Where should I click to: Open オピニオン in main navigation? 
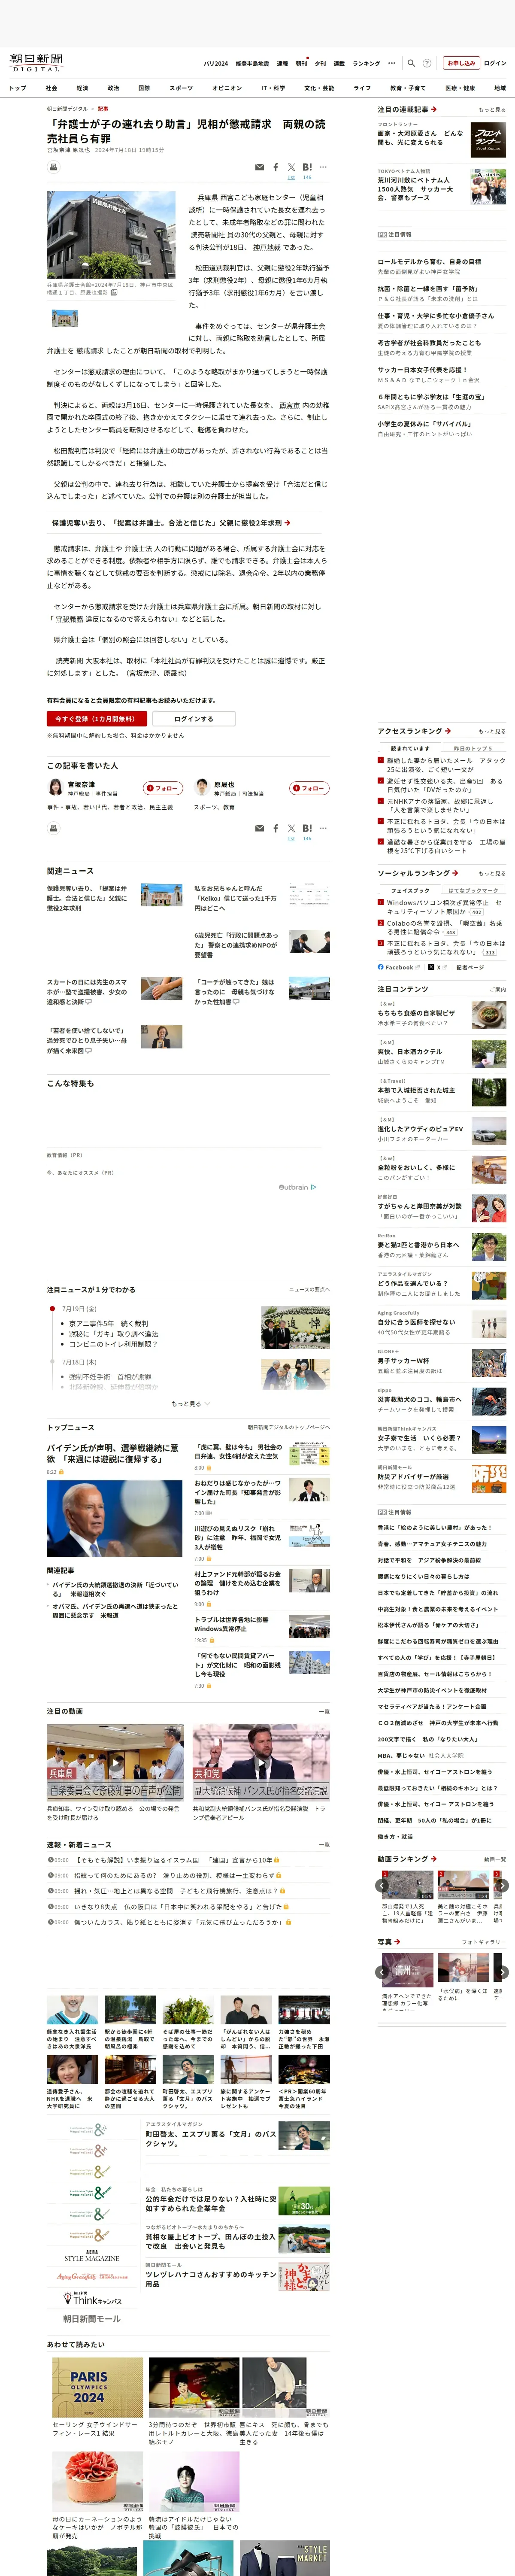pyautogui.click(x=227, y=88)
